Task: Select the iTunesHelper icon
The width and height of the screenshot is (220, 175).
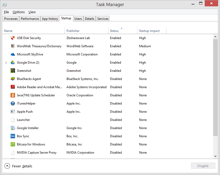Action: pos(13,103)
